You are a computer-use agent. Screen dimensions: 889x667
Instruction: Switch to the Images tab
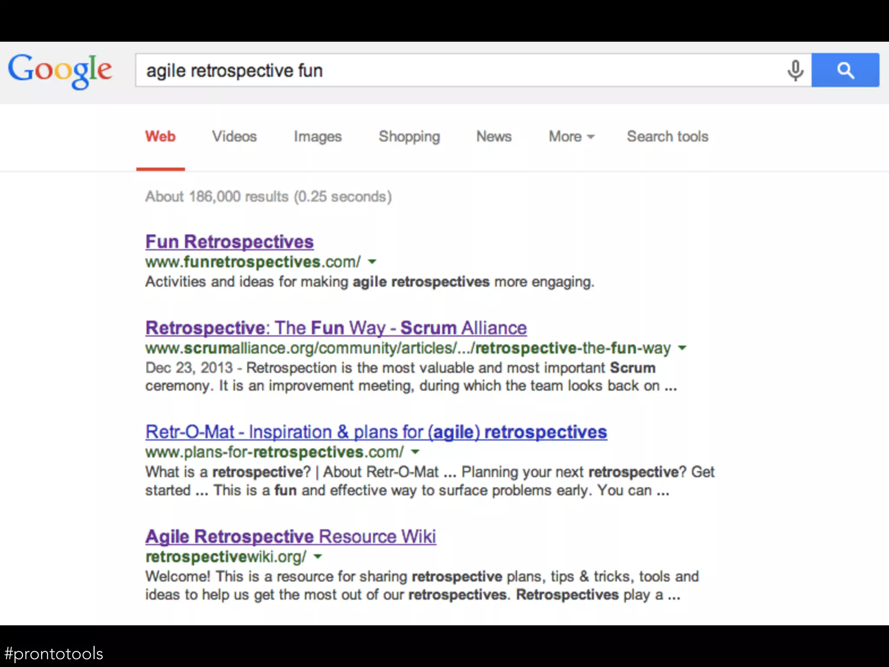point(318,136)
